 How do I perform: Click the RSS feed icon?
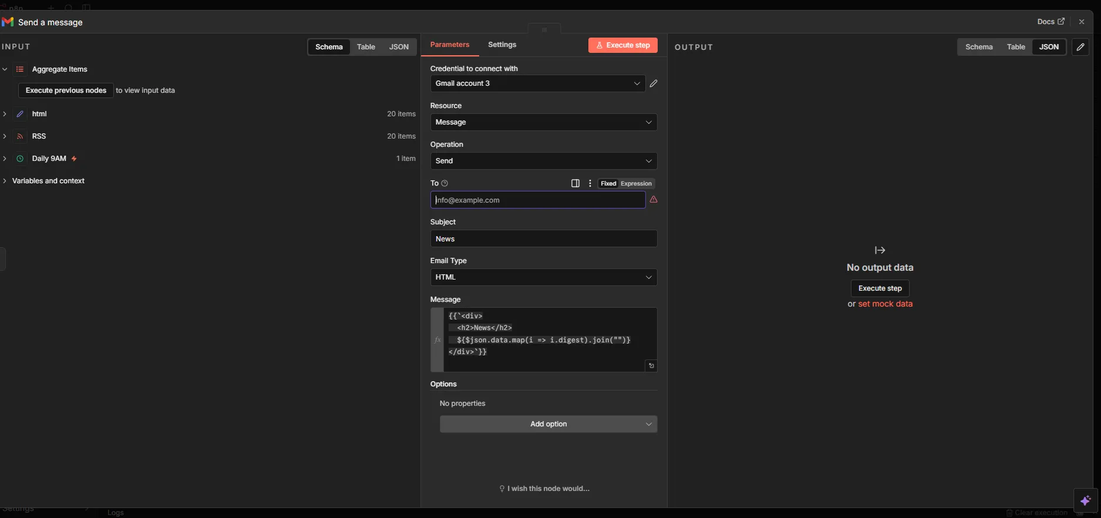[20, 136]
